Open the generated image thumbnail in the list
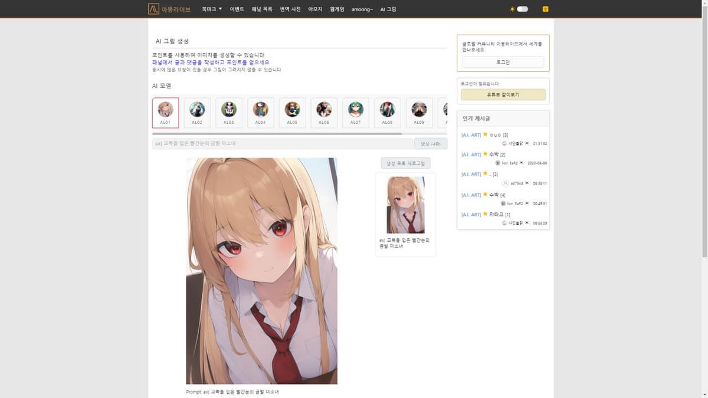Viewport: 708px width, 398px height. (x=406, y=205)
